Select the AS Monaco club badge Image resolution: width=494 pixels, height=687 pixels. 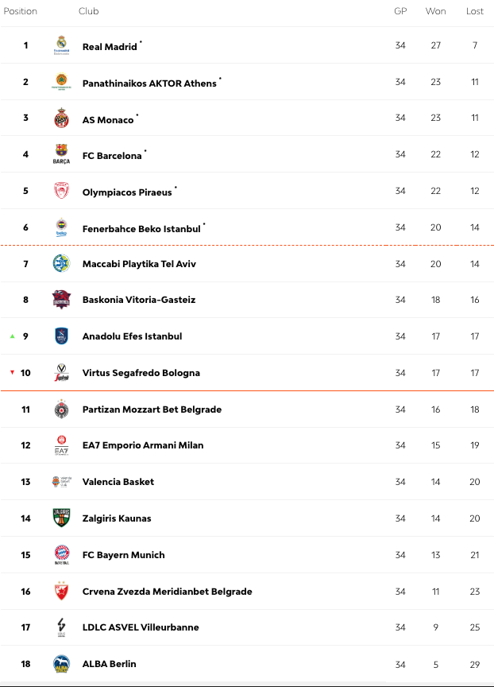pos(63,118)
